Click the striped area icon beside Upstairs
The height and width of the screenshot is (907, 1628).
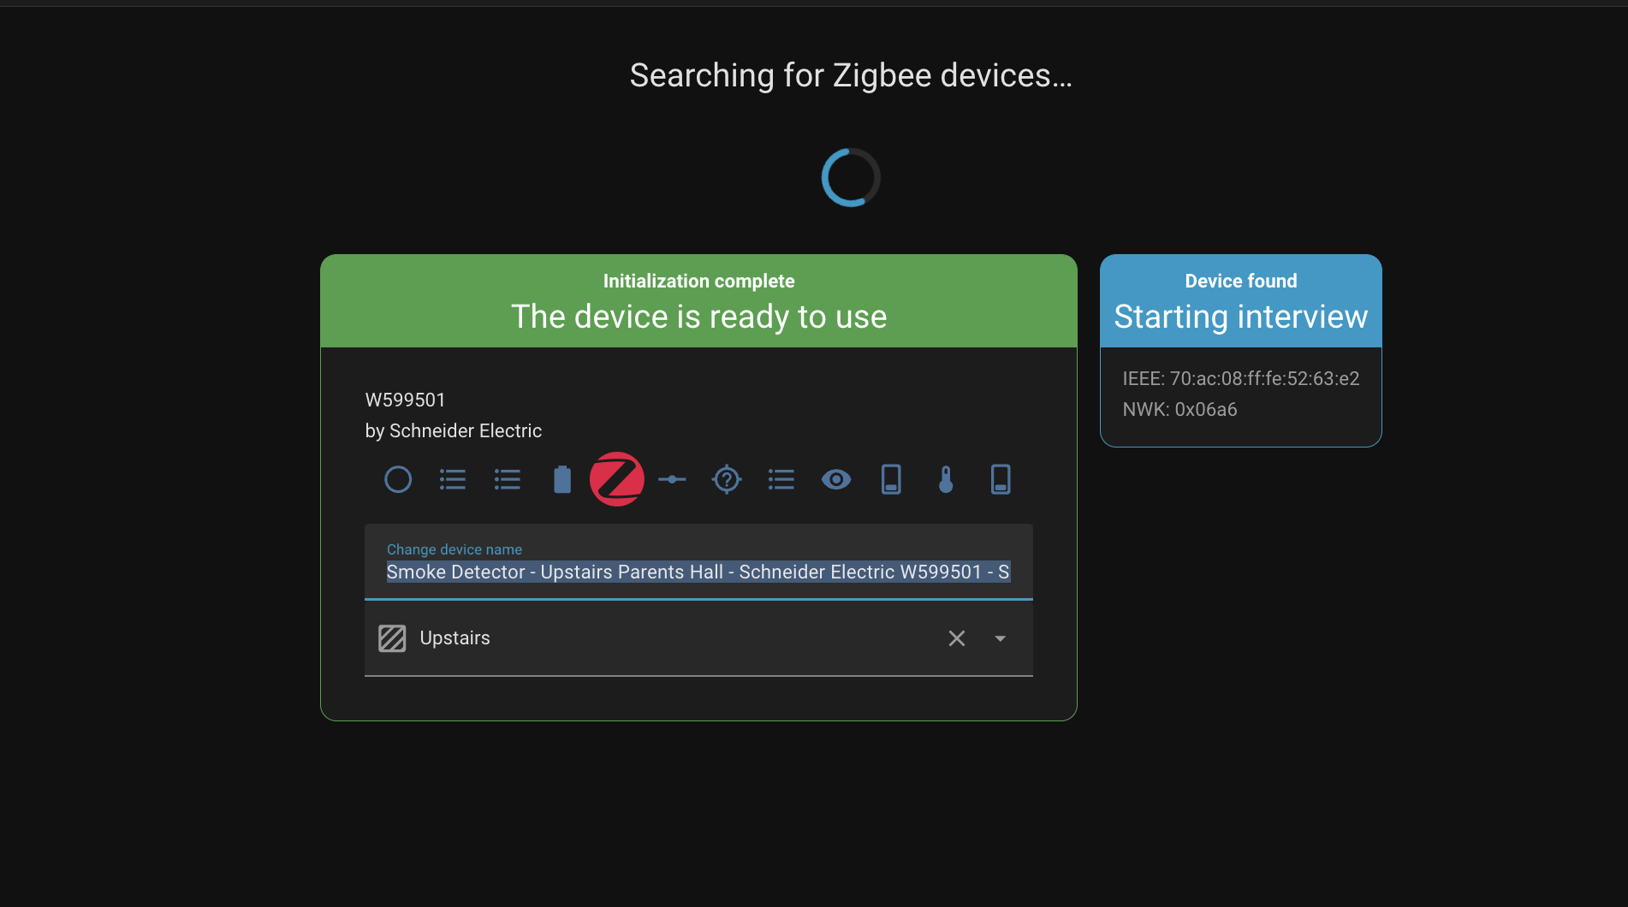click(x=392, y=638)
